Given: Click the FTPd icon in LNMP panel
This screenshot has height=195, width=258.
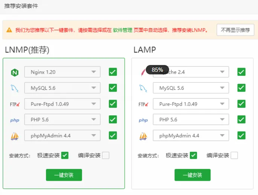Looking at the screenshot, I should tap(15, 104).
